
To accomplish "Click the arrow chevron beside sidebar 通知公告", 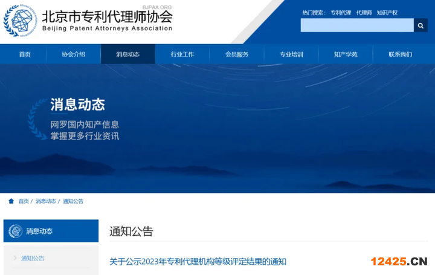I will point(15,258).
